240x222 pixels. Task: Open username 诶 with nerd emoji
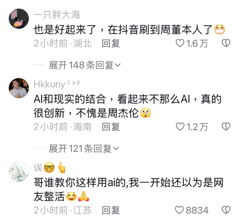(50, 167)
